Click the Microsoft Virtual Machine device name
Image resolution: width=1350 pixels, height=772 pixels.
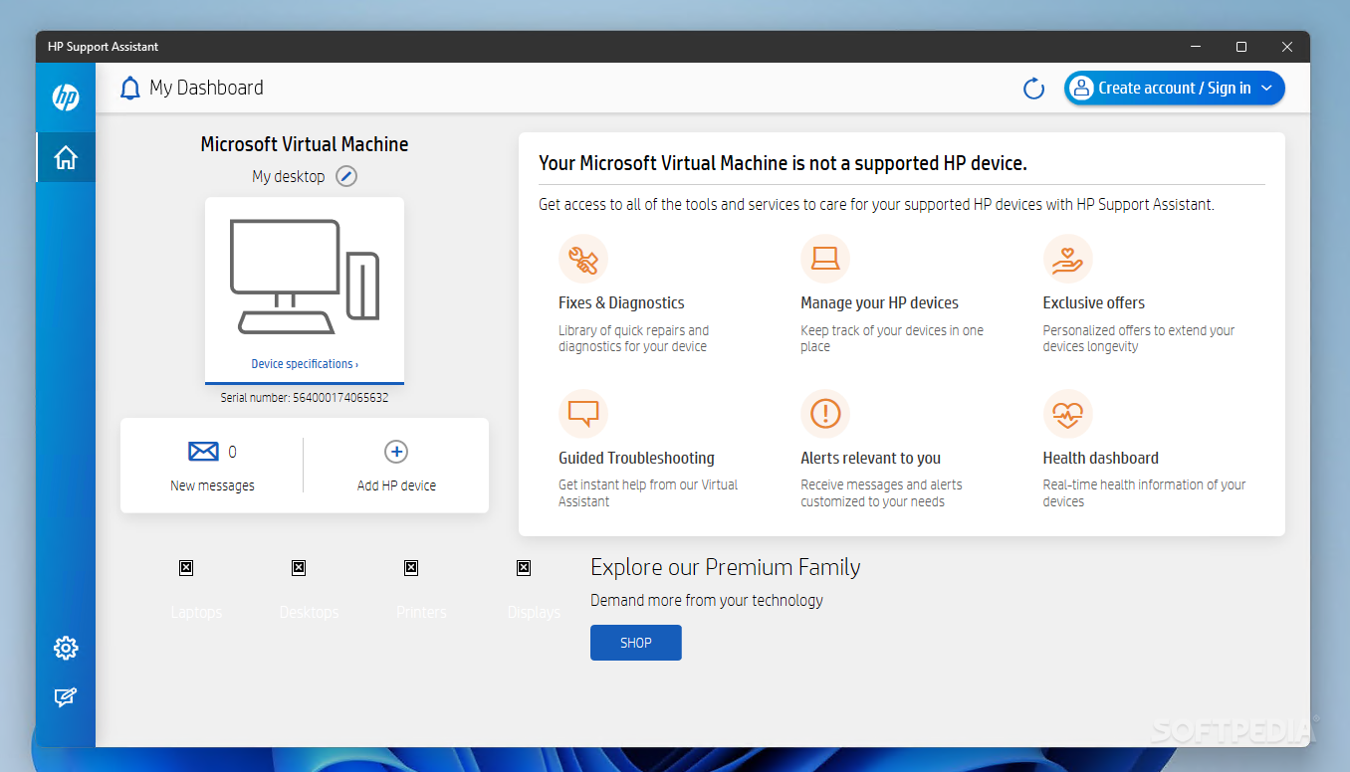305,144
